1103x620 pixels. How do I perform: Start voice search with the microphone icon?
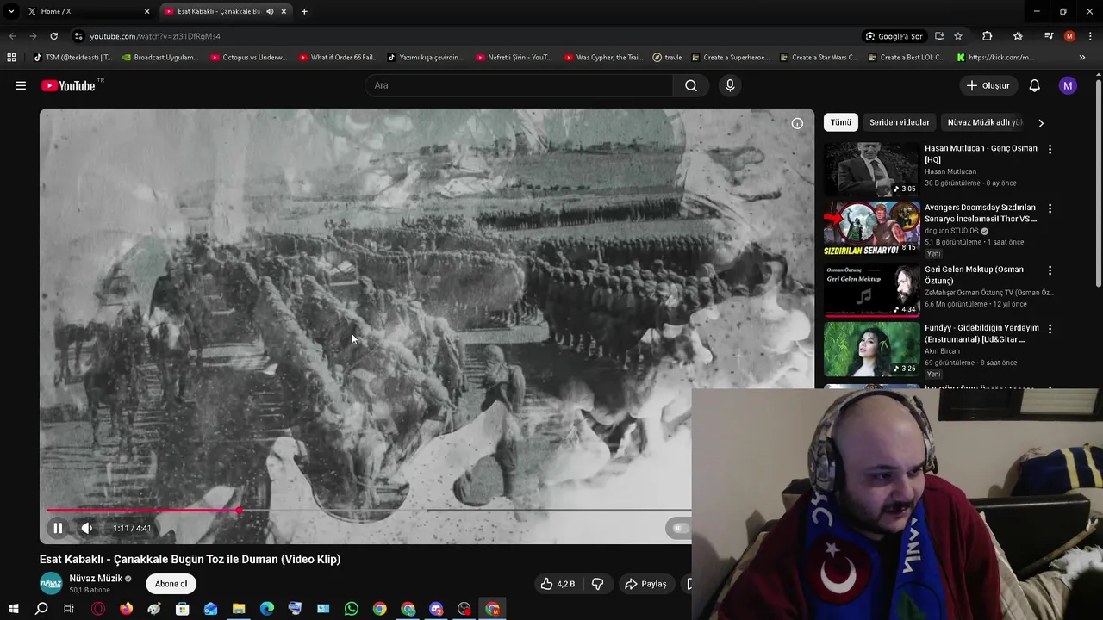coord(730,85)
